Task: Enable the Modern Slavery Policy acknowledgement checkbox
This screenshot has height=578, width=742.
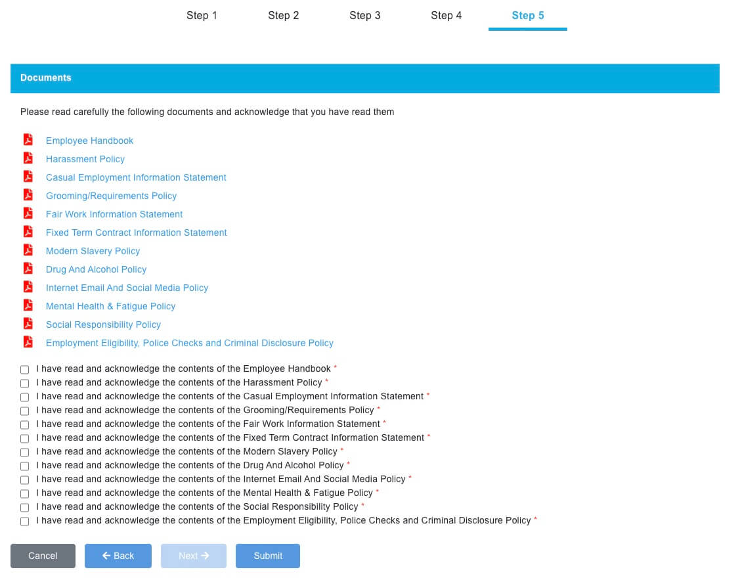Action: tap(25, 453)
